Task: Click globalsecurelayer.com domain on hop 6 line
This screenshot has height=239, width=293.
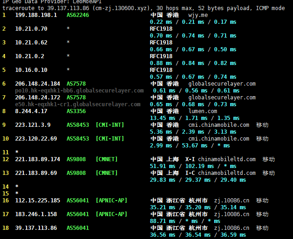Action: click(222, 84)
